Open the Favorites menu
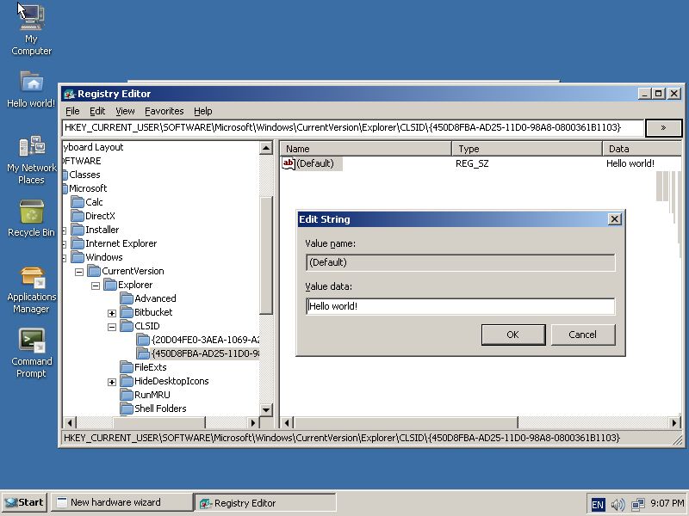This screenshot has height=516, width=689. [164, 111]
